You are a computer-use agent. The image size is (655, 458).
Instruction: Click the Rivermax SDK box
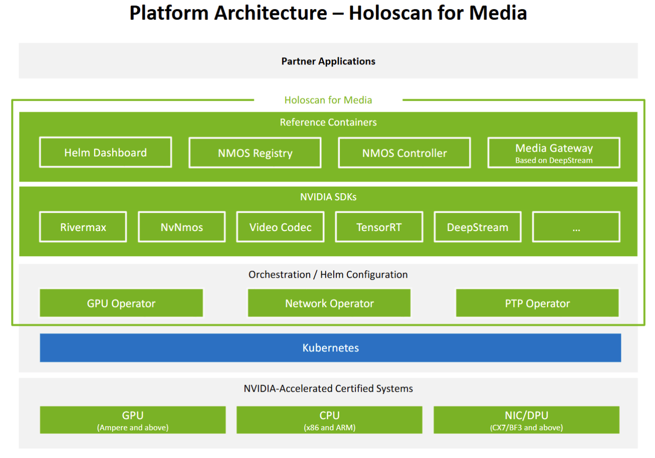83,227
